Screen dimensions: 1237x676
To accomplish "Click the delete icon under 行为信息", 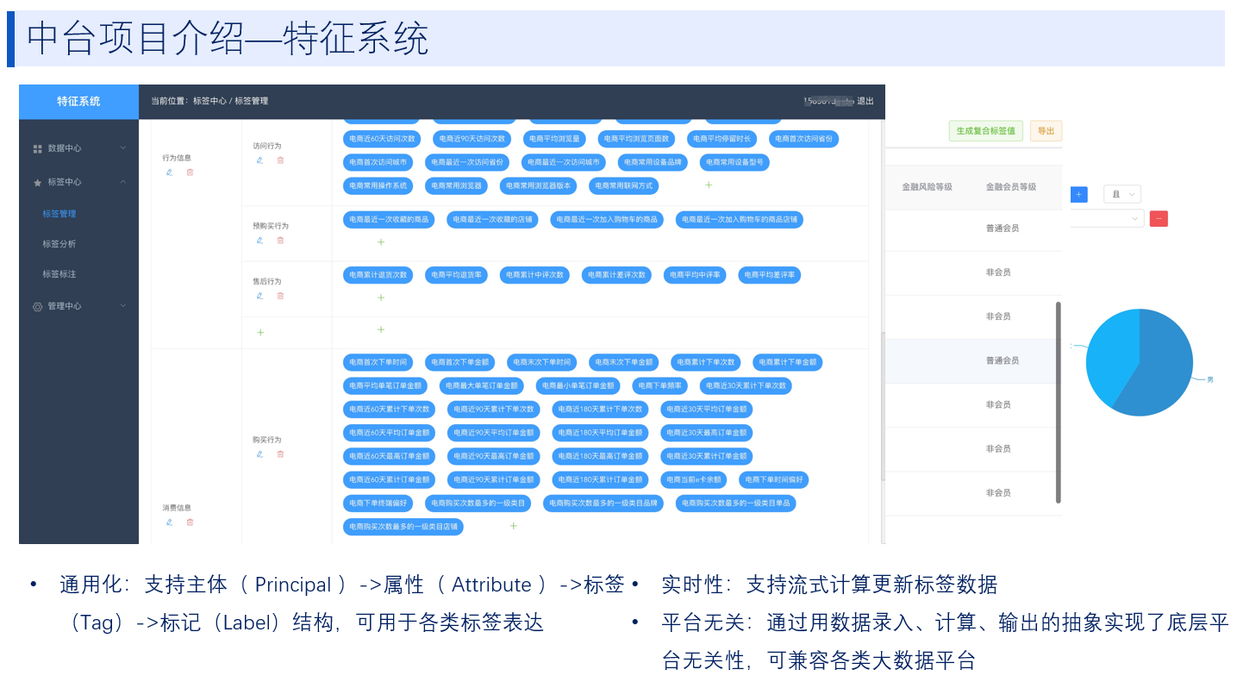I will click(x=190, y=172).
